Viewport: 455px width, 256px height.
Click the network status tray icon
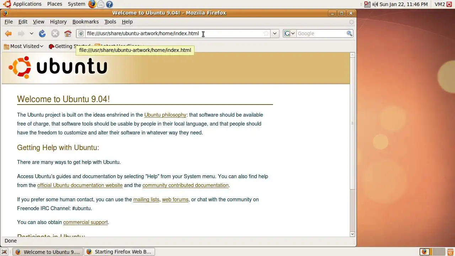(x=367, y=4)
